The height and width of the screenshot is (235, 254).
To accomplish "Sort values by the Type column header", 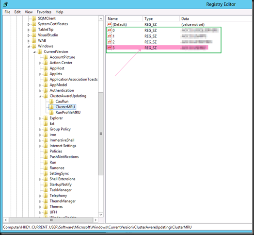I will 161,18.
